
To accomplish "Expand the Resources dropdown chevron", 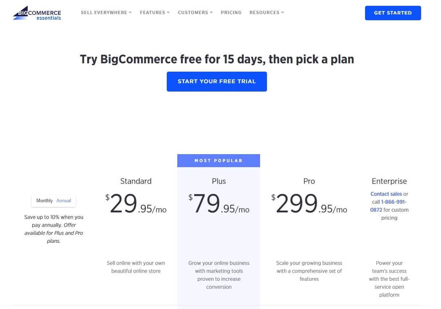I will [283, 12].
